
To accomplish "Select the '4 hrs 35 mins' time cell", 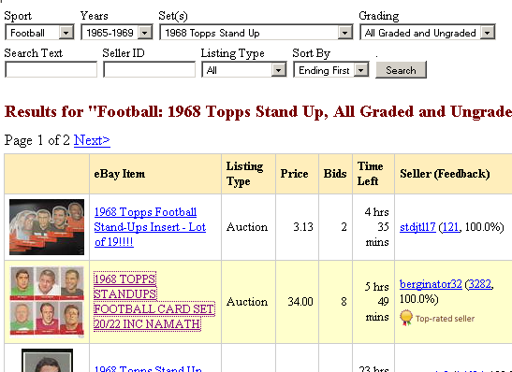I will click(373, 227).
